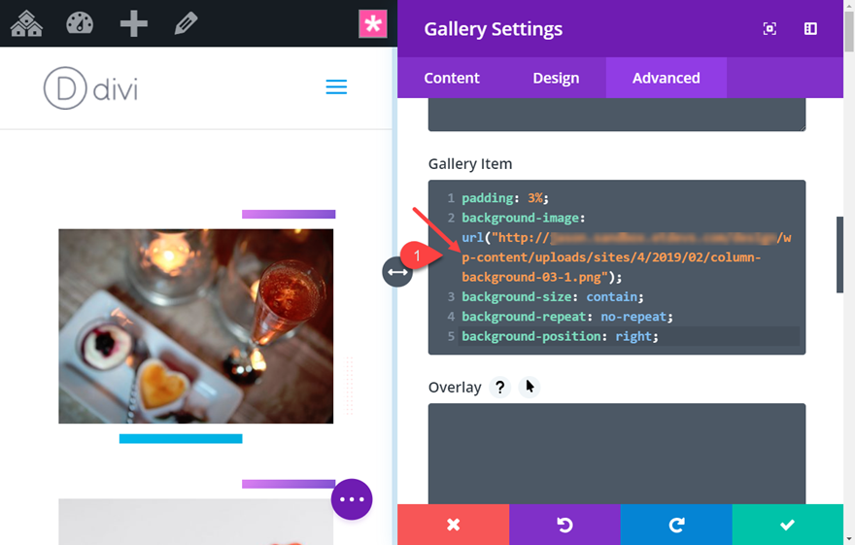This screenshot has width=855, height=545.
Task: Click Overlay hover-state cursor icon
Action: pyautogui.click(x=530, y=387)
